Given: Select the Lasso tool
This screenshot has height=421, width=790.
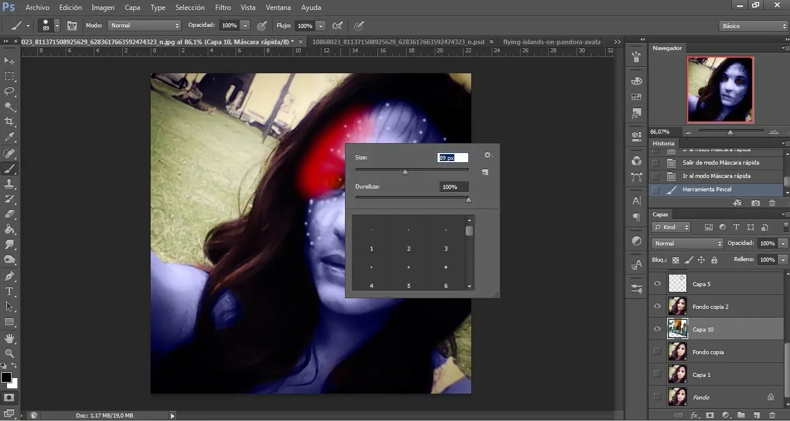Looking at the screenshot, I should pyautogui.click(x=9, y=91).
